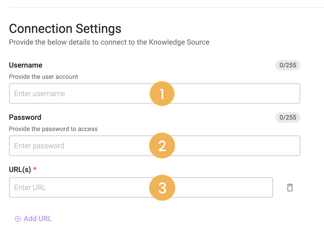Click the red asterisk beside URL(s)
This screenshot has height=236, width=324.
point(34,169)
